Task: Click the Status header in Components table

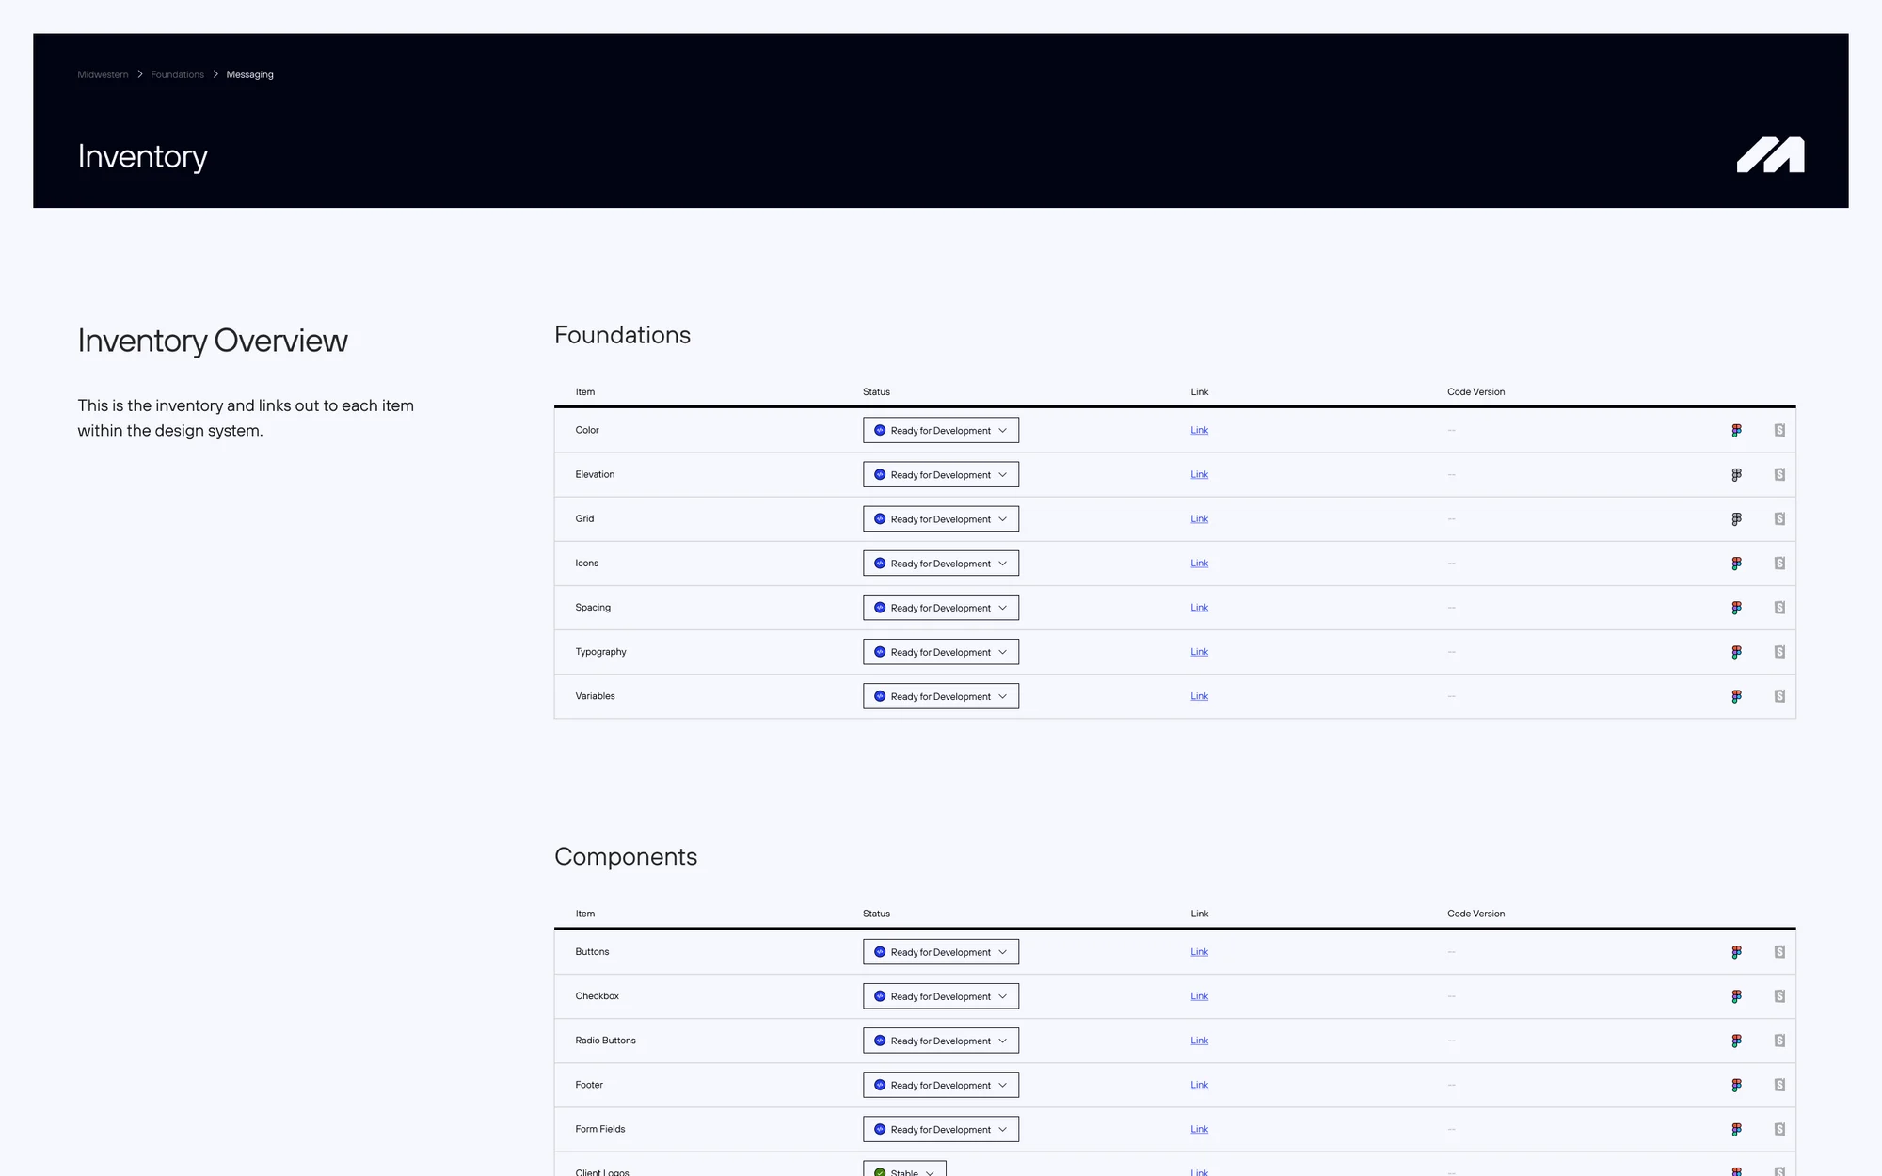Action: pyautogui.click(x=876, y=913)
